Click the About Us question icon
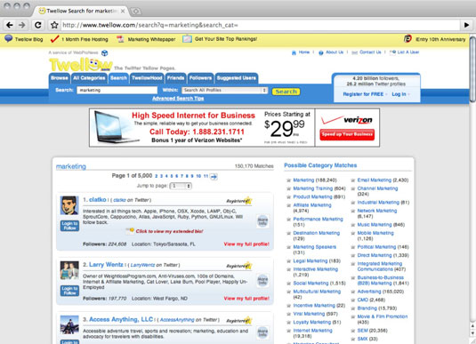 (321, 52)
